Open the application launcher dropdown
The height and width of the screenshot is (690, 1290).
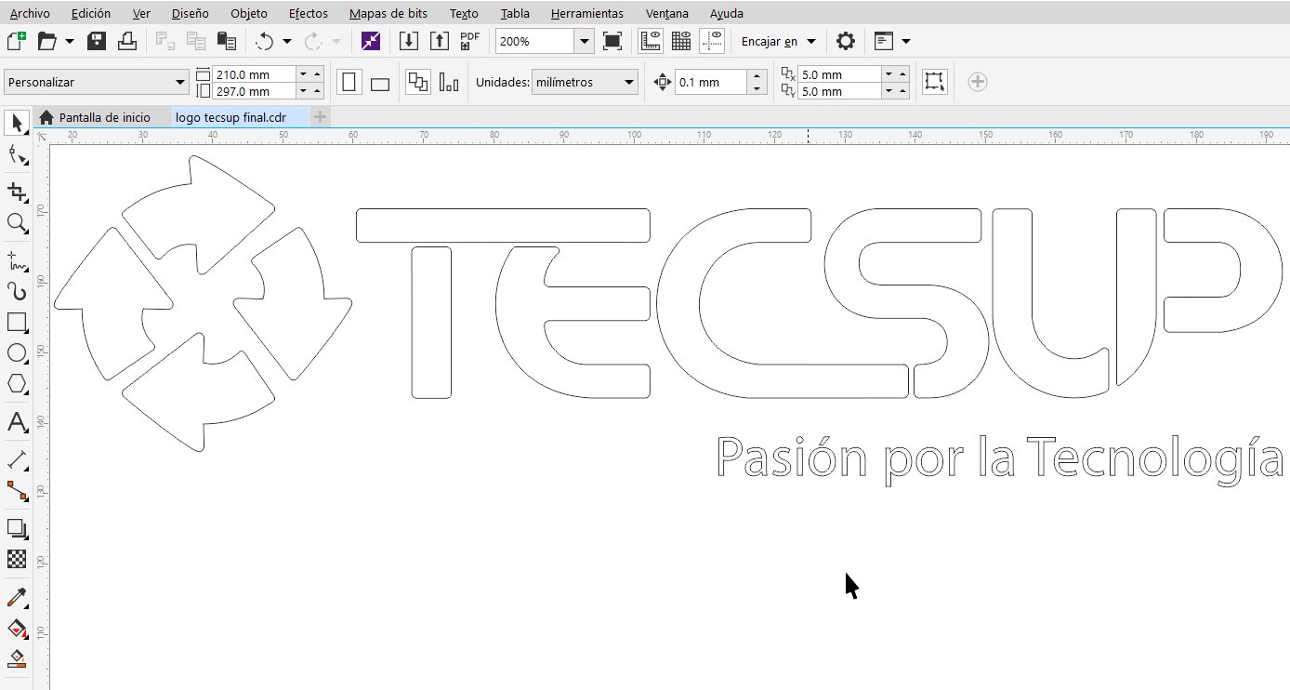[906, 41]
